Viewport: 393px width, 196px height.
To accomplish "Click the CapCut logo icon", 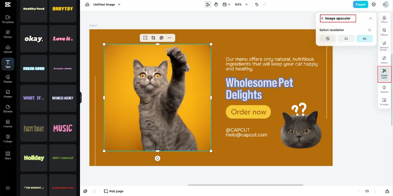I will [x=8, y=5].
